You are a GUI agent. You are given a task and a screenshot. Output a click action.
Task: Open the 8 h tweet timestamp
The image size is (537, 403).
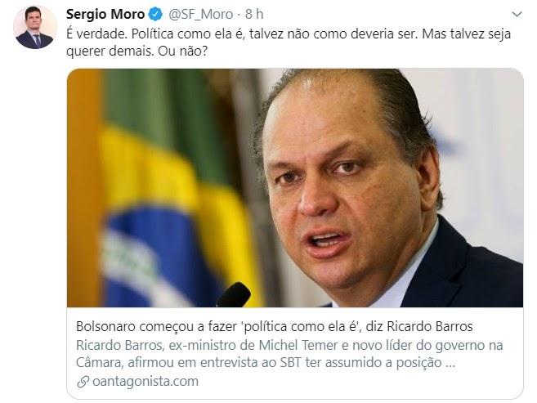pos(254,15)
